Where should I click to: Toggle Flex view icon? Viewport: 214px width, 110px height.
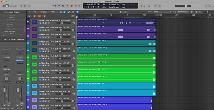pyautogui.click(x=73, y=12)
